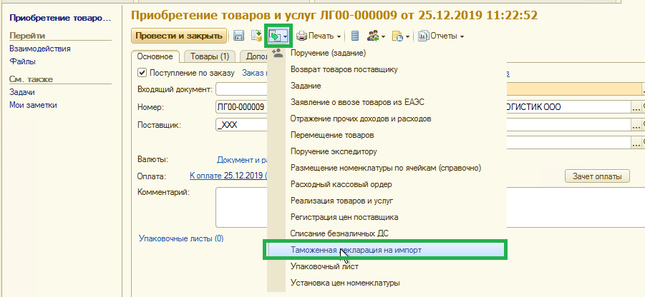Image resolution: width=645 pixels, height=297 pixels.
Task: Click the save (floppy disk) icon
Action: point(238,36)
